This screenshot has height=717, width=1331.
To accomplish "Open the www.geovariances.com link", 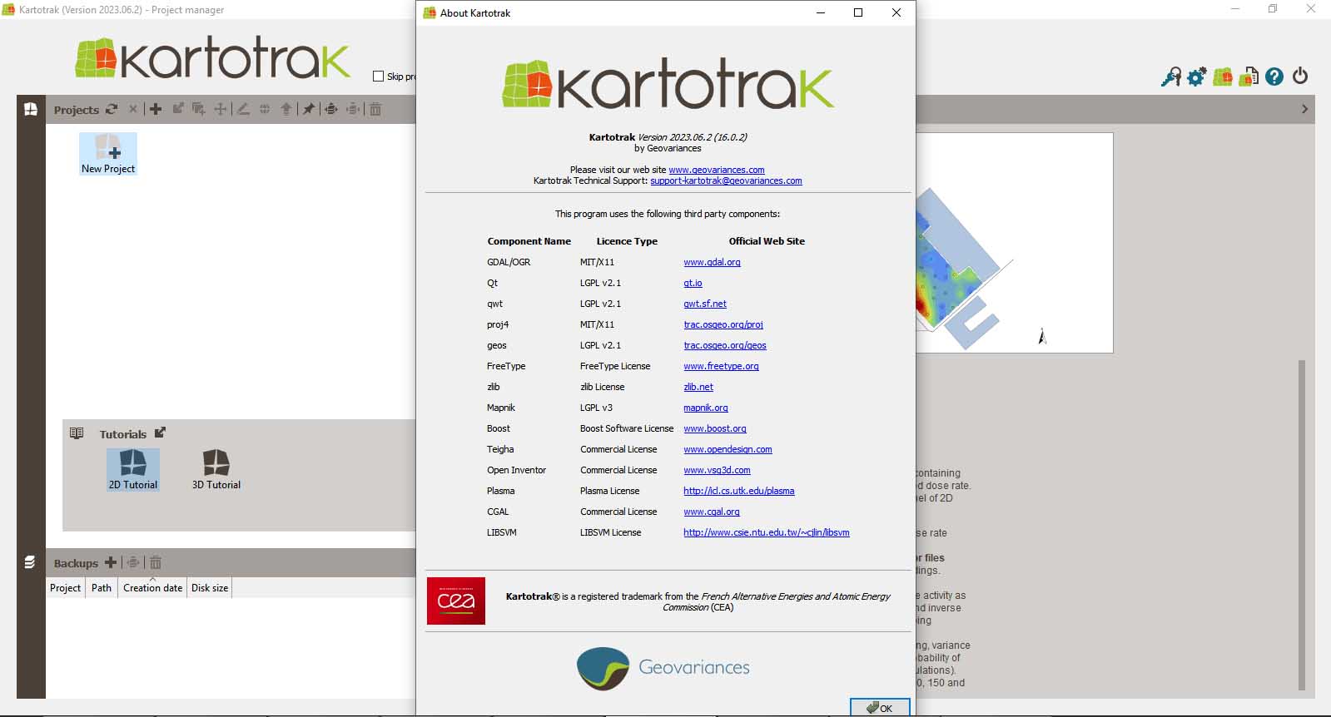I will (716, 170).
